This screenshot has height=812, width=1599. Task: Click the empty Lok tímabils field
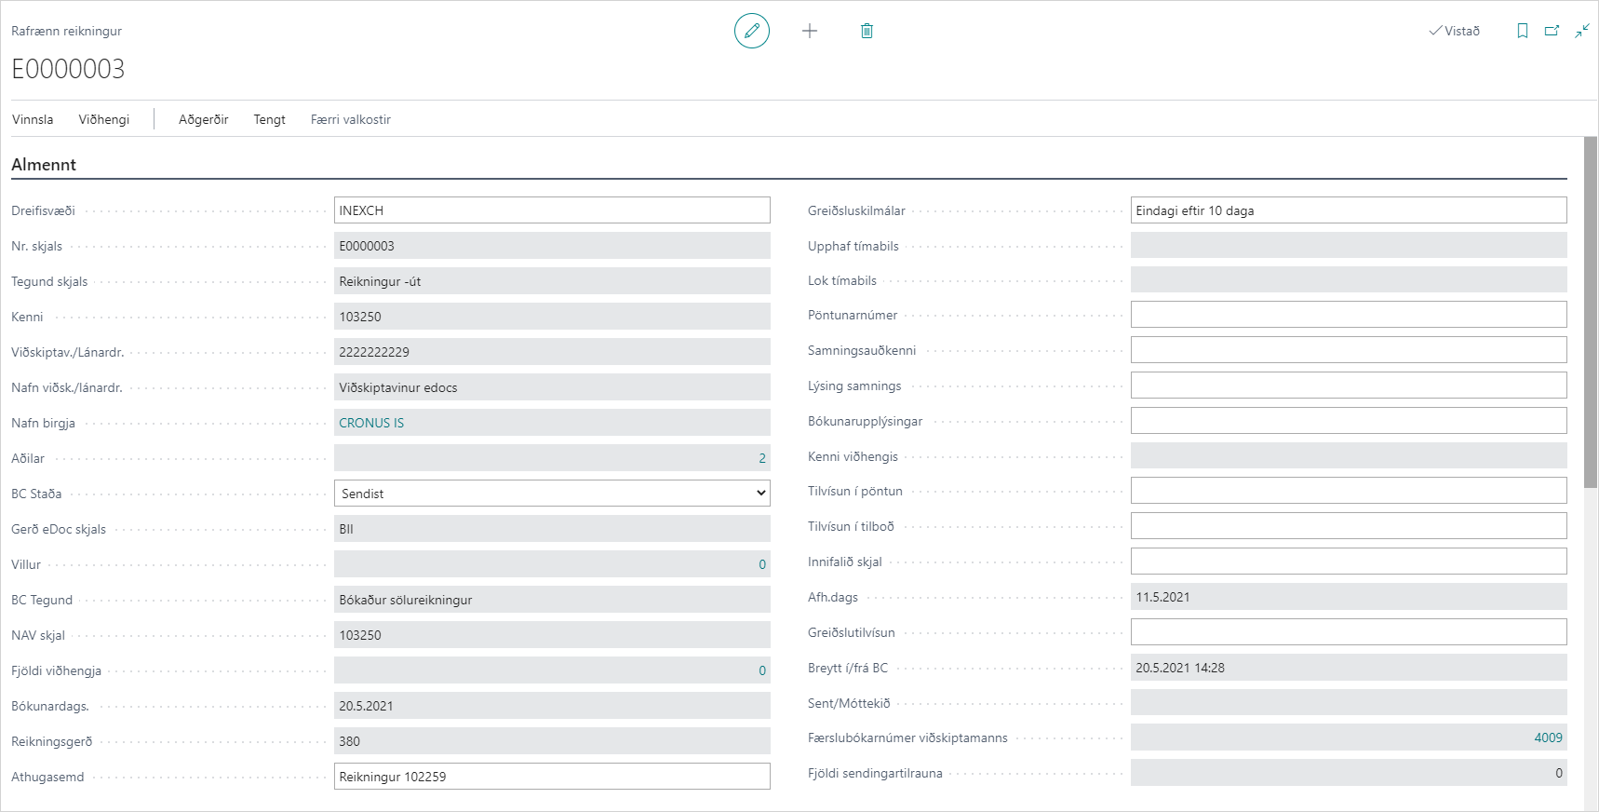pos(1349,279)
